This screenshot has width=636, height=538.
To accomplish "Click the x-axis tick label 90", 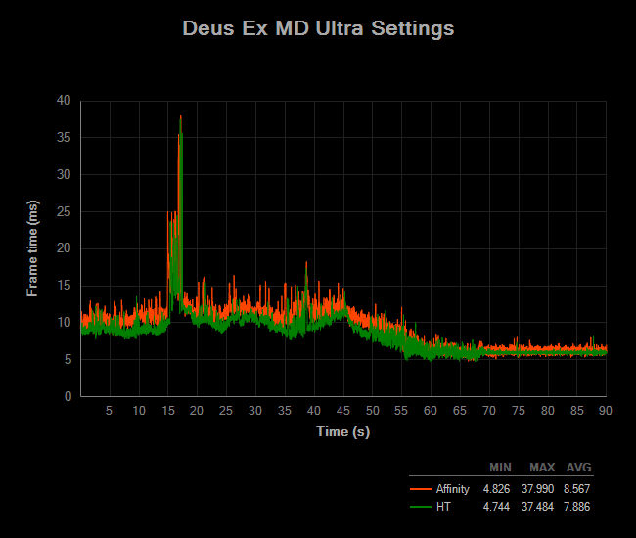I will (605, 411).
